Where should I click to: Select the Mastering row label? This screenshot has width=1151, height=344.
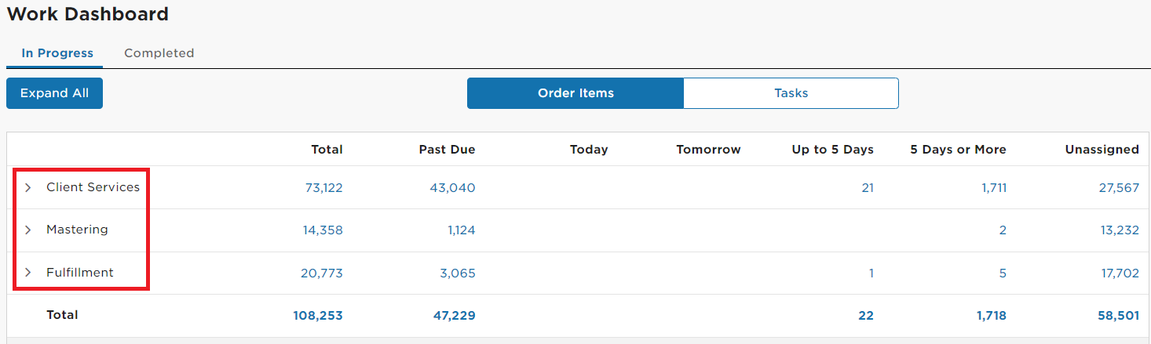click(x=77, y=230)
